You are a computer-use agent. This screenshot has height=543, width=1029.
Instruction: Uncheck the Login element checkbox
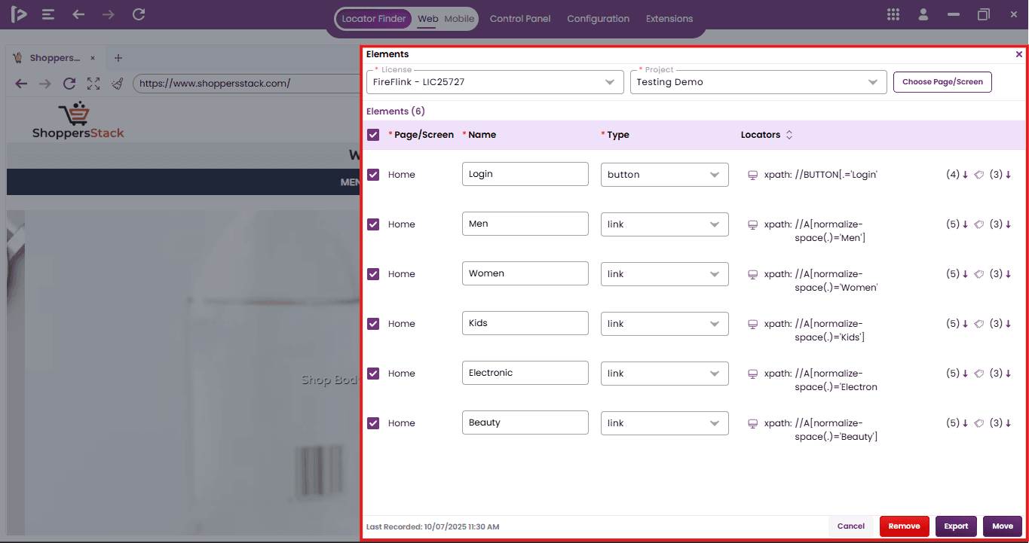pyautogui.click(x=373, y=175)
